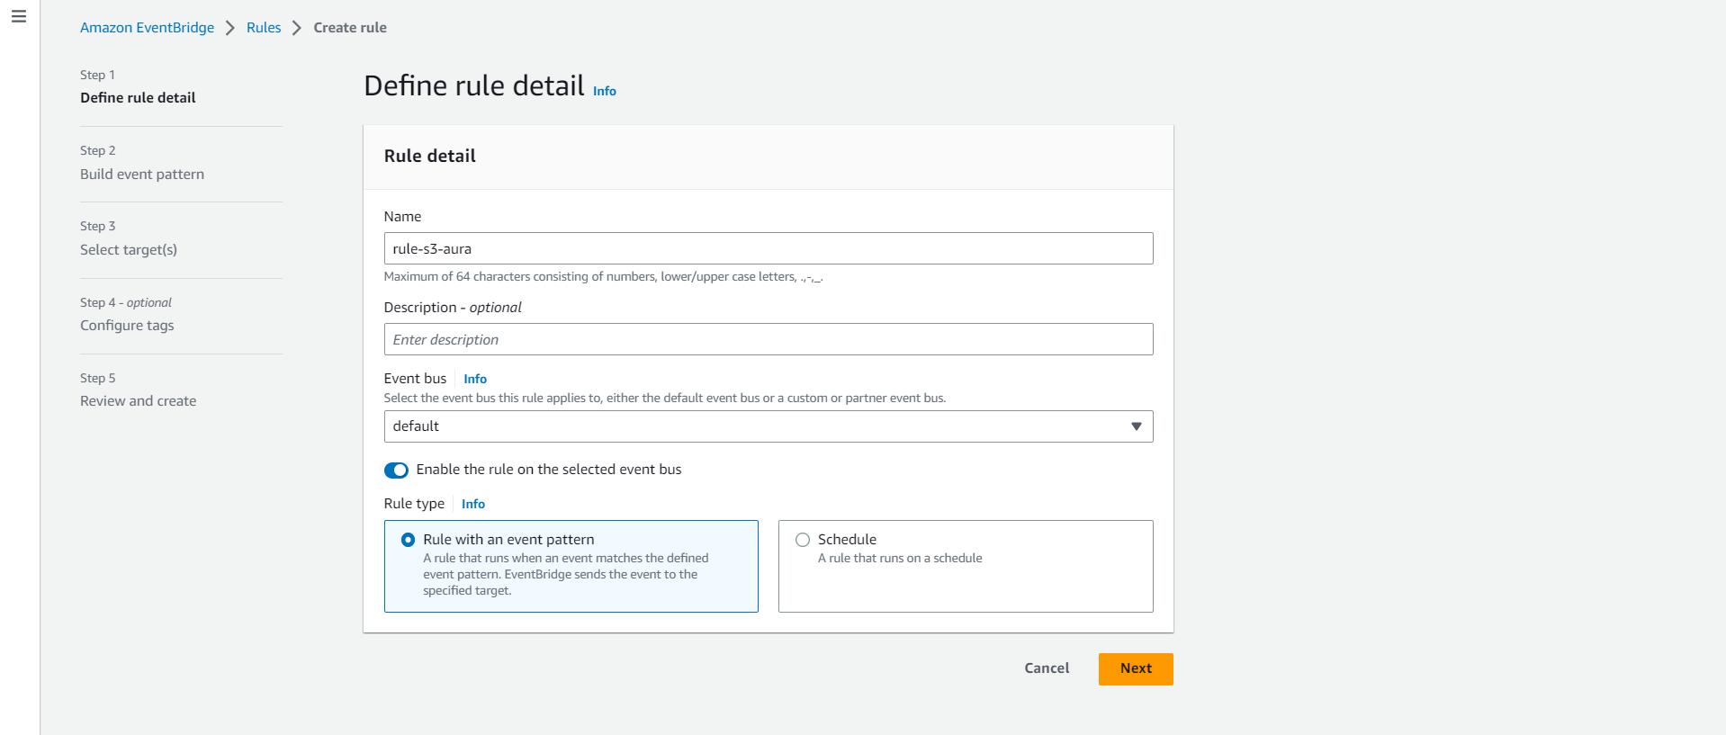Click the orange Next button
The image size is (1726, 735).
coord(1135,668)
